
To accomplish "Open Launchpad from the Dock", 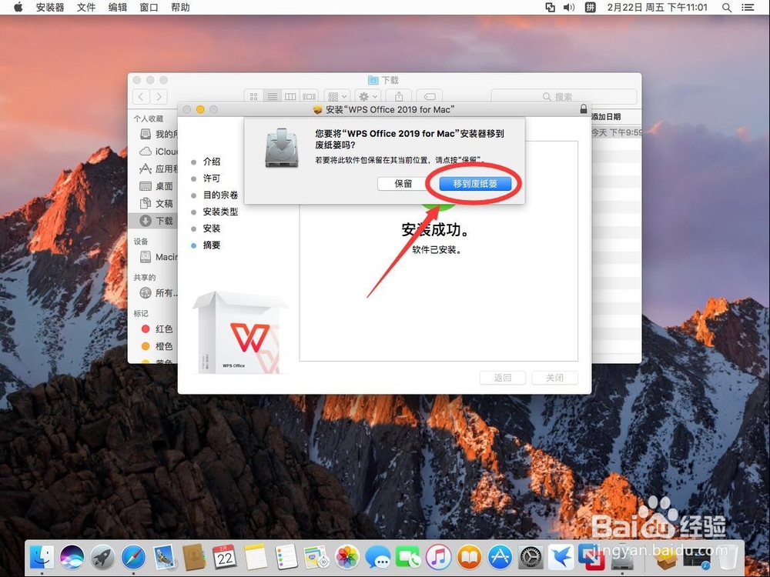I will pyautogui.click(x=102, y=557).
